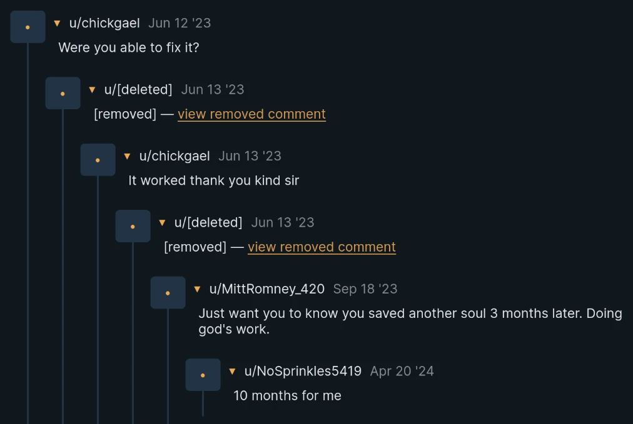Image resolution: width=633 pixels, height=424 pixels.
Task: Open first "view removed comment" link
Action: click(x=251, y=114)
